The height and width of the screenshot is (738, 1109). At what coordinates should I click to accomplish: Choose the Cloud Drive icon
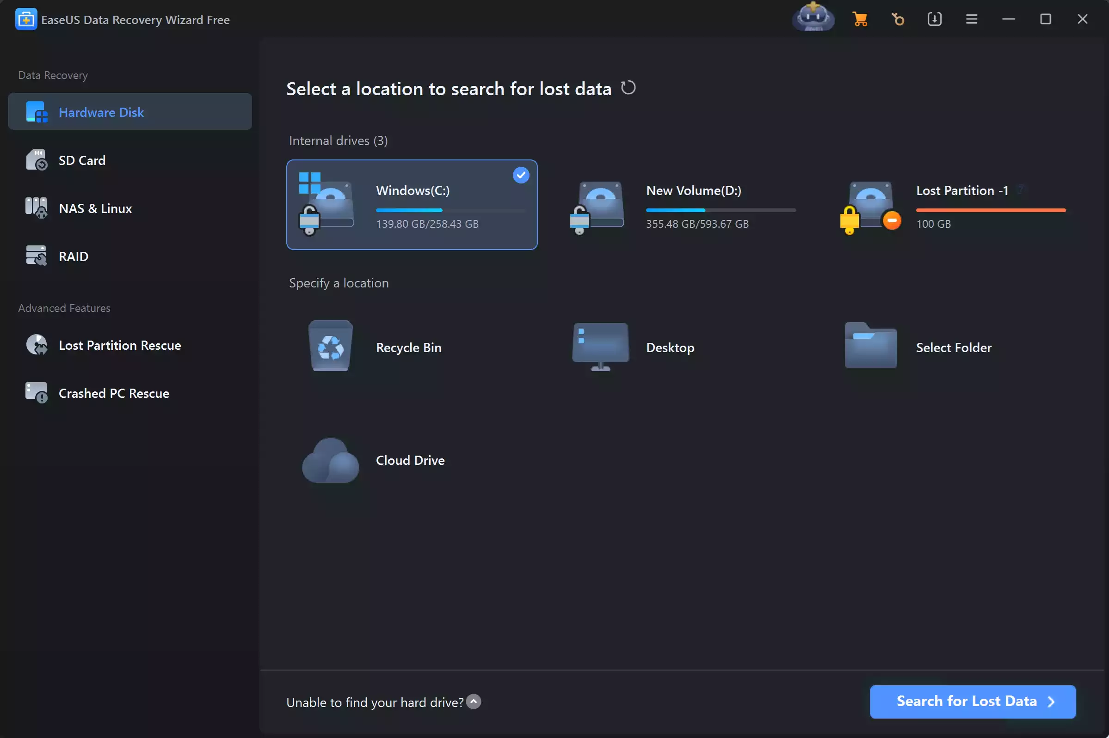(331, 460)
